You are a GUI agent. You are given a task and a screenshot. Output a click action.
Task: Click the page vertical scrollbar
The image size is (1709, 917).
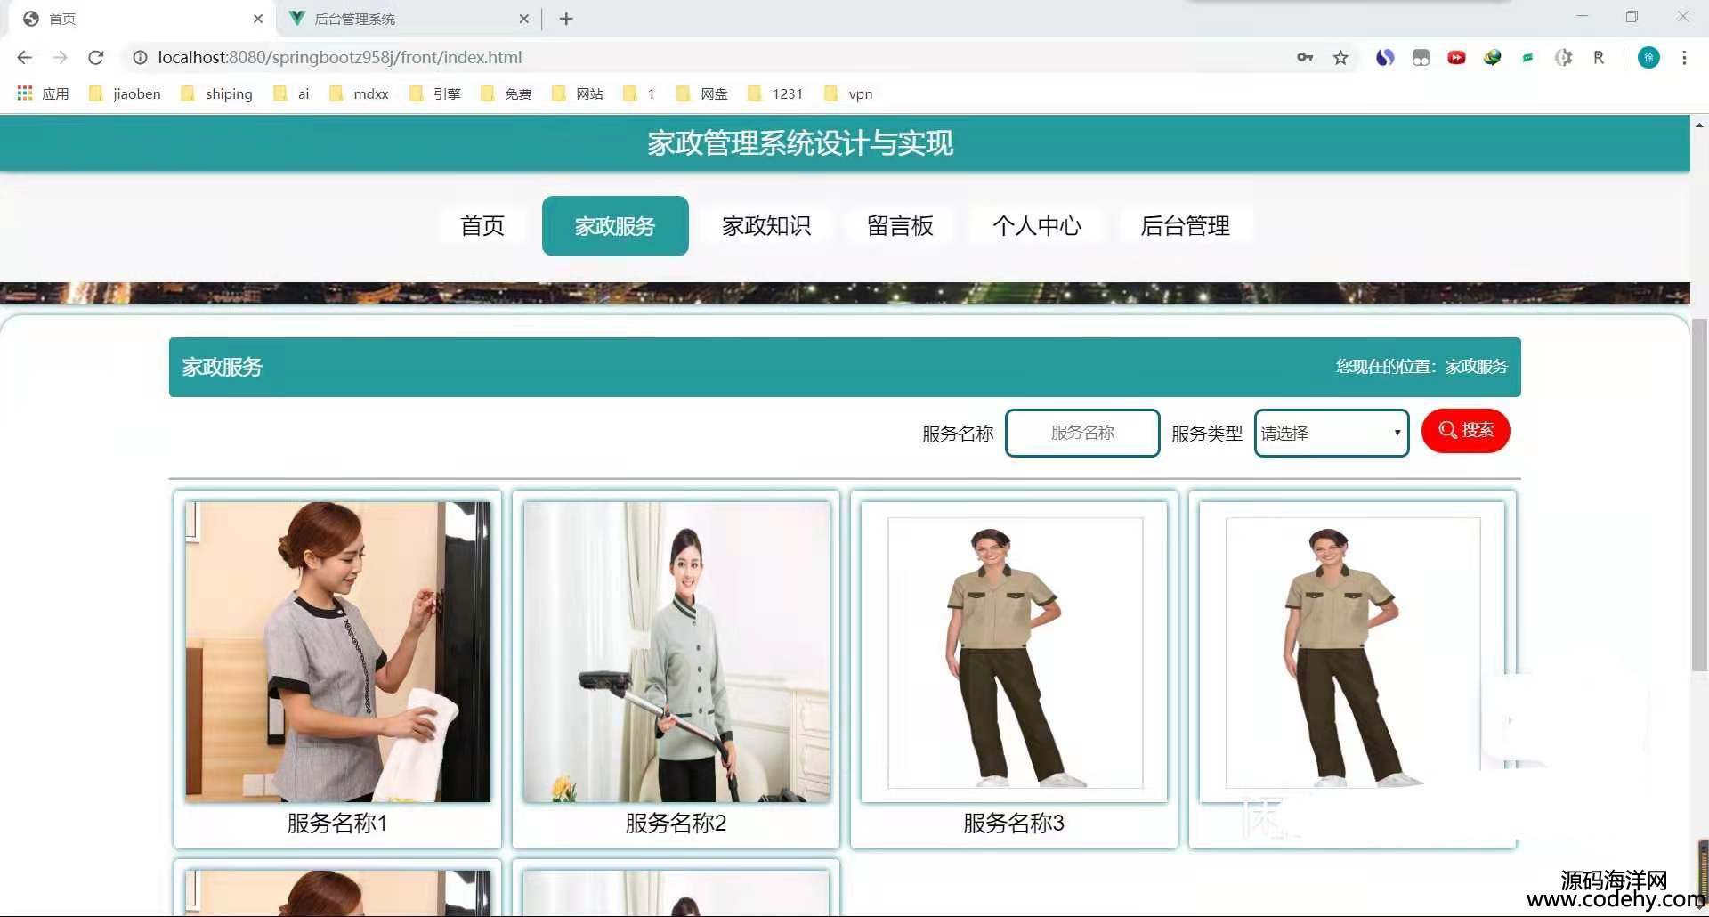click(x=1700, y=495)
